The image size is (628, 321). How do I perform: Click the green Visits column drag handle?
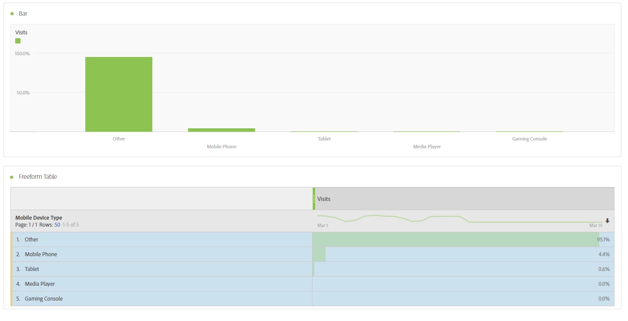coord(314,199)
